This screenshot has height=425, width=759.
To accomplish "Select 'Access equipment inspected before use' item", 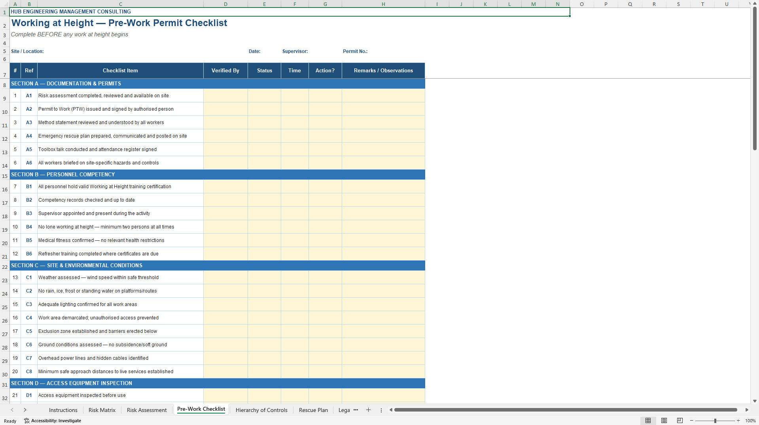I will click(120, 395).
